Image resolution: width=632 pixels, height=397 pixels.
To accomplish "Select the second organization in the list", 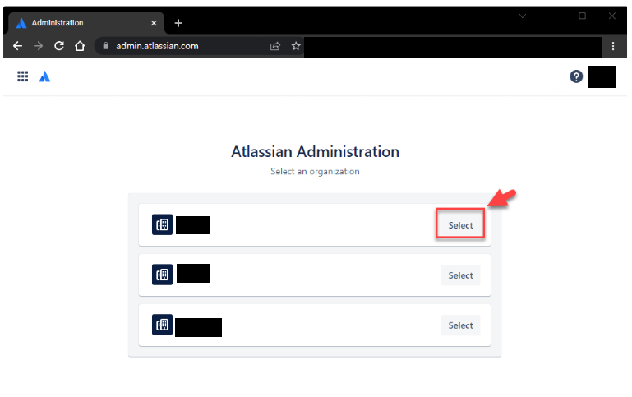I will 460,275.
